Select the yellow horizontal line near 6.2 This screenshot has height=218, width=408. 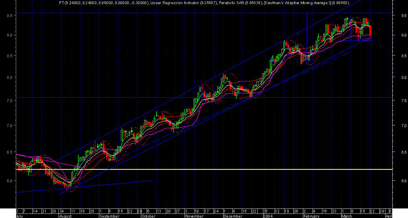click(204, 169)
